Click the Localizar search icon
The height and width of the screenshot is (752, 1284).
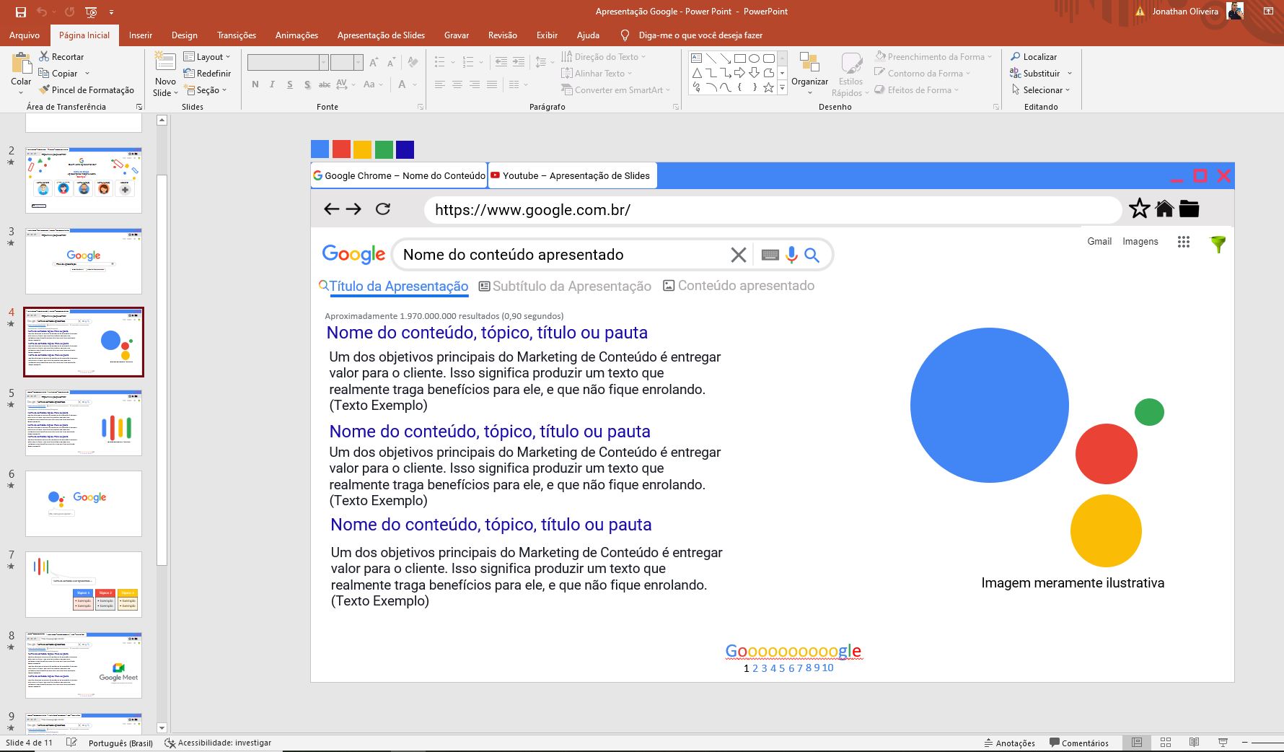(x=1016, y=56)
